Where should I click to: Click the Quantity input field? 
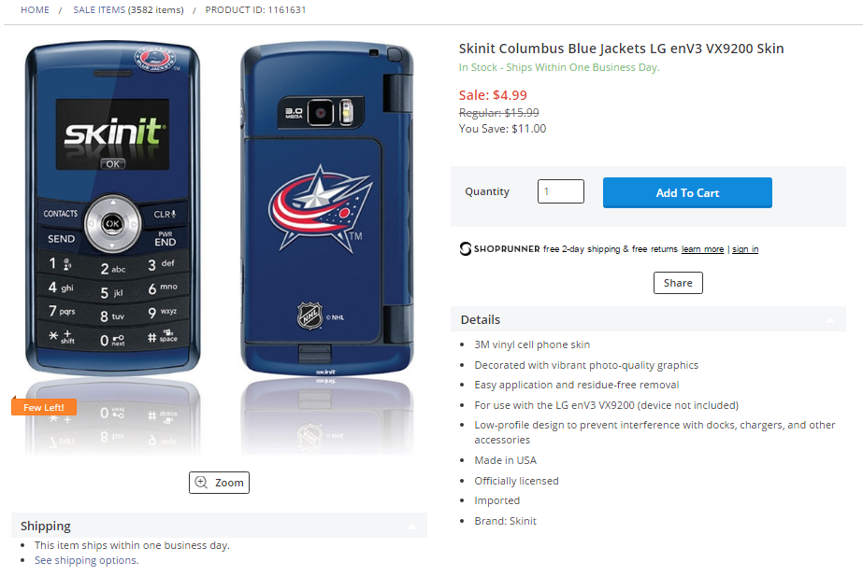click(x=561, y=191)
